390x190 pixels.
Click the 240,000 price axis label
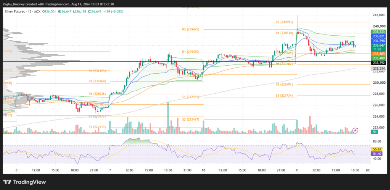(379, 26)
